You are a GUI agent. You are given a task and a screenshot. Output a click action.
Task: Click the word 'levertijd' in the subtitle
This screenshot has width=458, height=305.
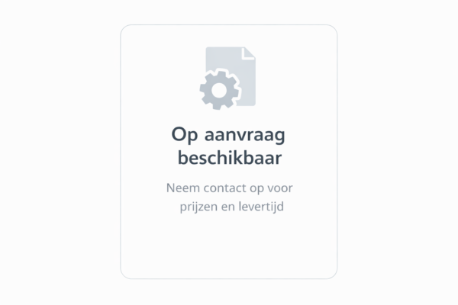click(x=261, y=207)
